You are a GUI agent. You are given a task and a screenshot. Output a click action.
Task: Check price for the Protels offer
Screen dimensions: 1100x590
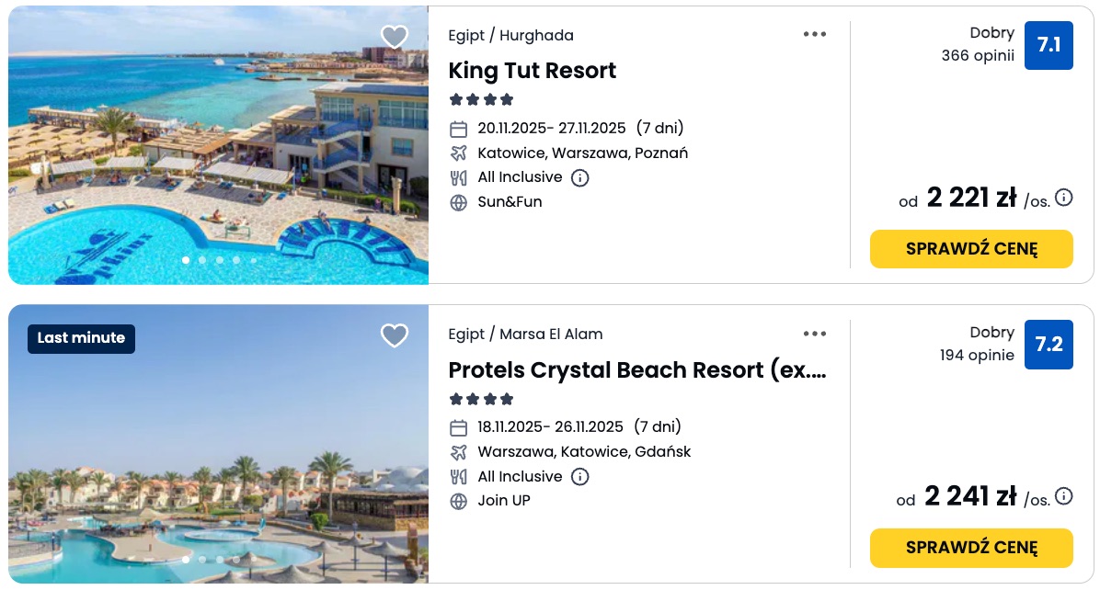click(x=971, y=547)
